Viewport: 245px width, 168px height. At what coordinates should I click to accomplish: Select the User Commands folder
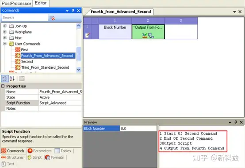click(x=27, y=44)
